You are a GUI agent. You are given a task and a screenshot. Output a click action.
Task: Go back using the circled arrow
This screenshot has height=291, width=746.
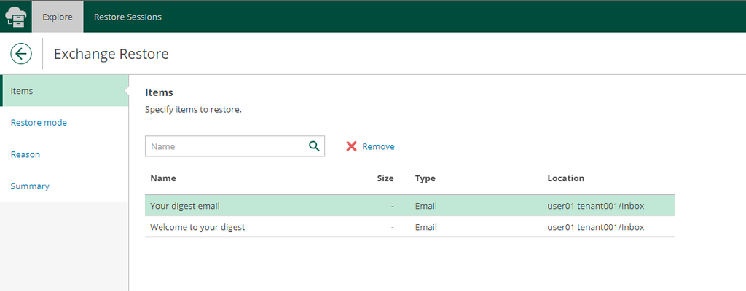[21, 53]
